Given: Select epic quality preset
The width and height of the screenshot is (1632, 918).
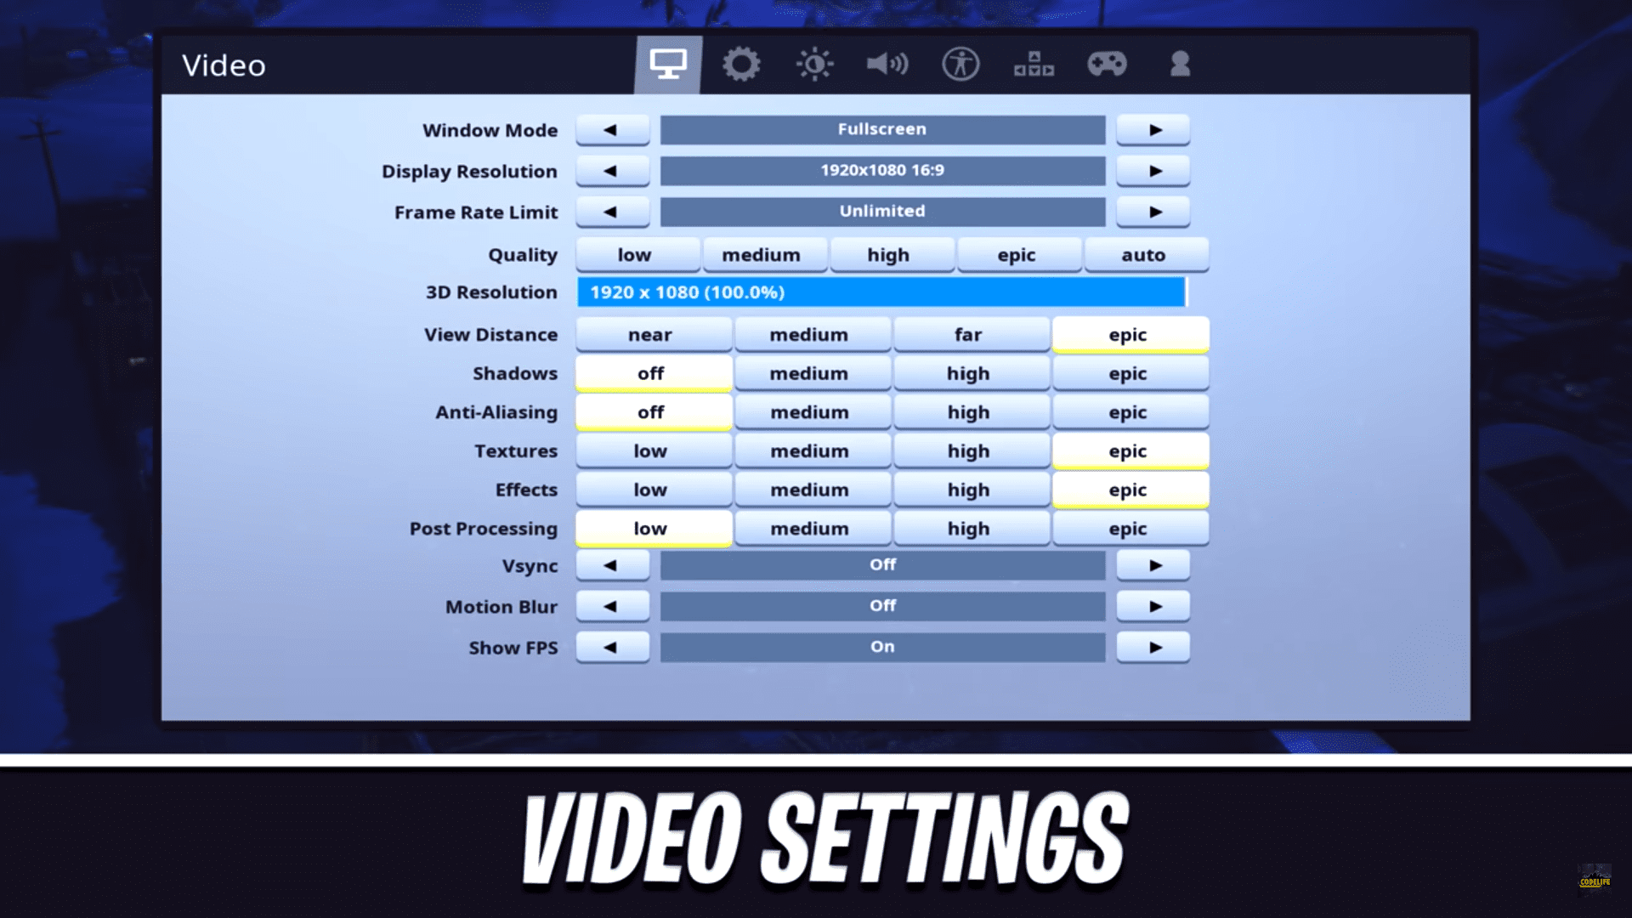Looking at the screenshot, I should pyautogui.click(x=1017, y=254).
